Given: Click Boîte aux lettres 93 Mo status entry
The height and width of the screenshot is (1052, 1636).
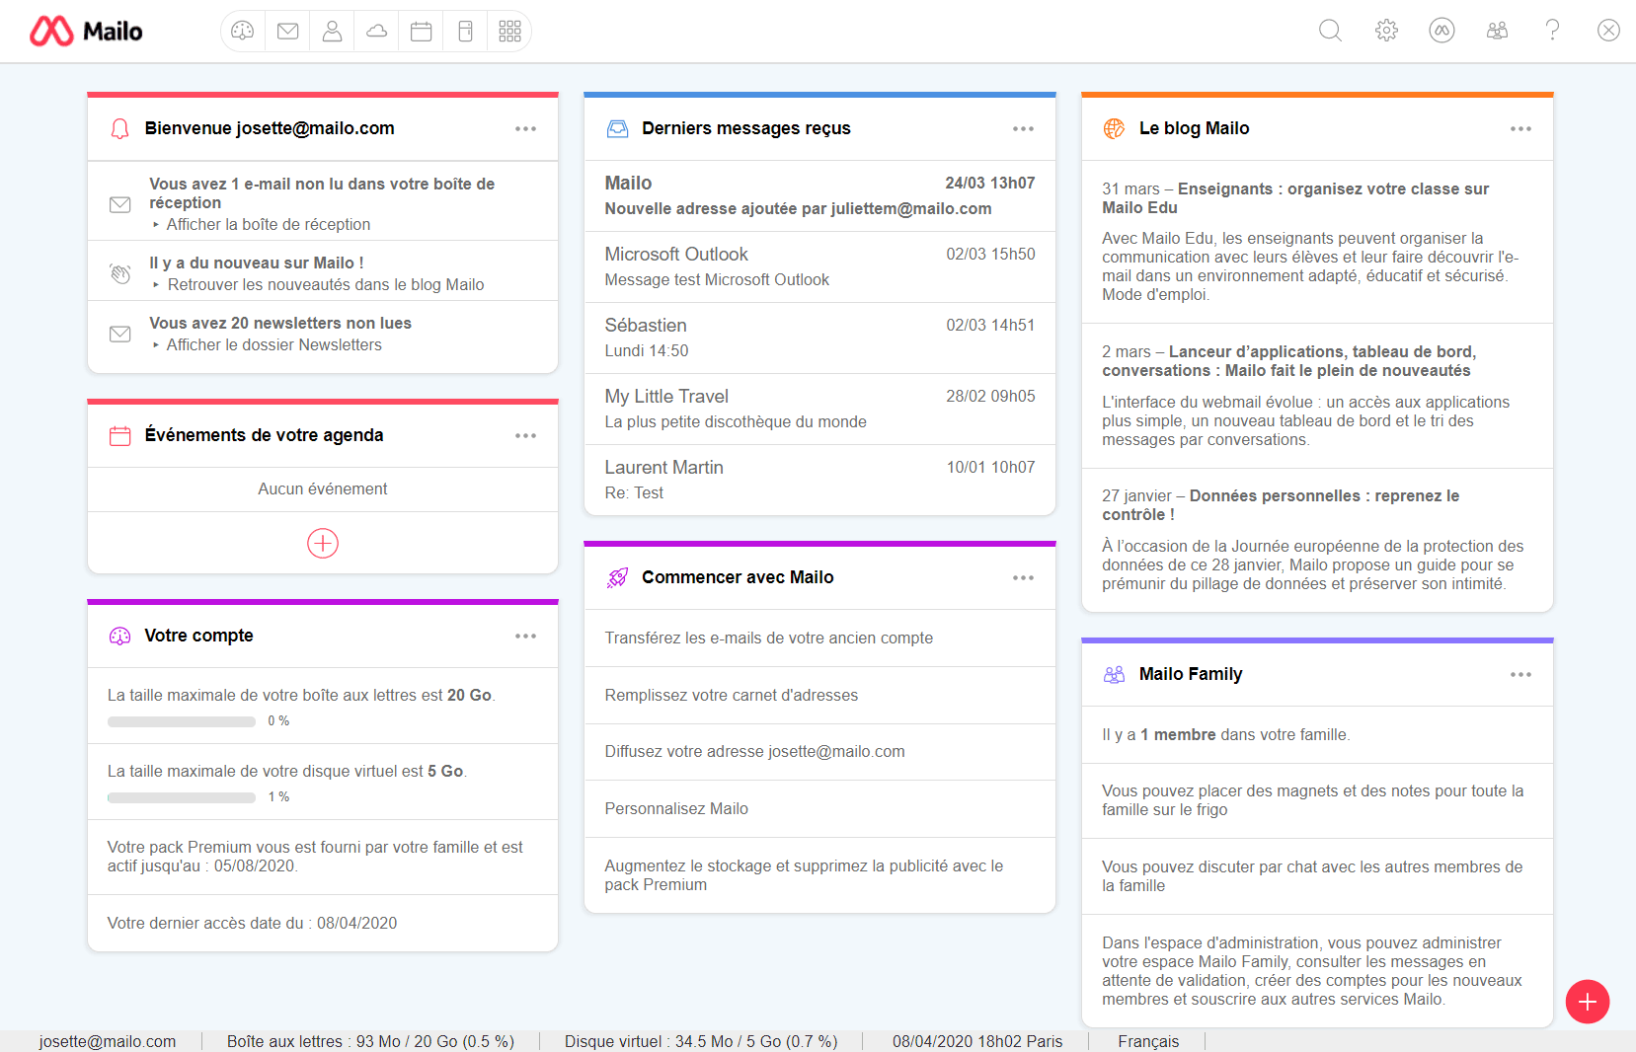Looking at the screenshot, I should coord(370,1041).
